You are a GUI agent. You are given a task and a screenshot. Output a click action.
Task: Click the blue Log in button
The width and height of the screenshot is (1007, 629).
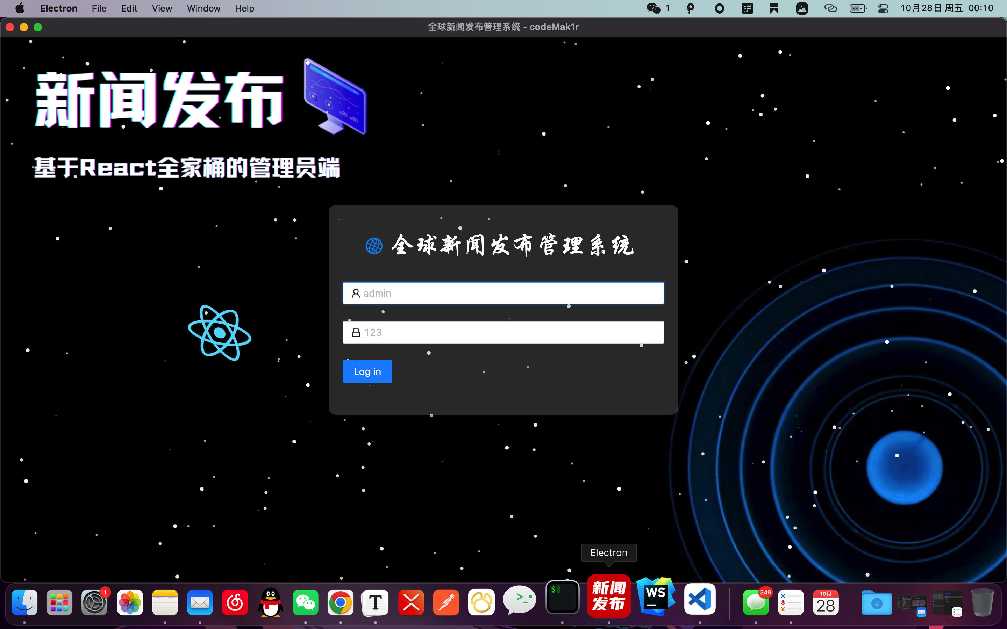(x=367, y=371)
